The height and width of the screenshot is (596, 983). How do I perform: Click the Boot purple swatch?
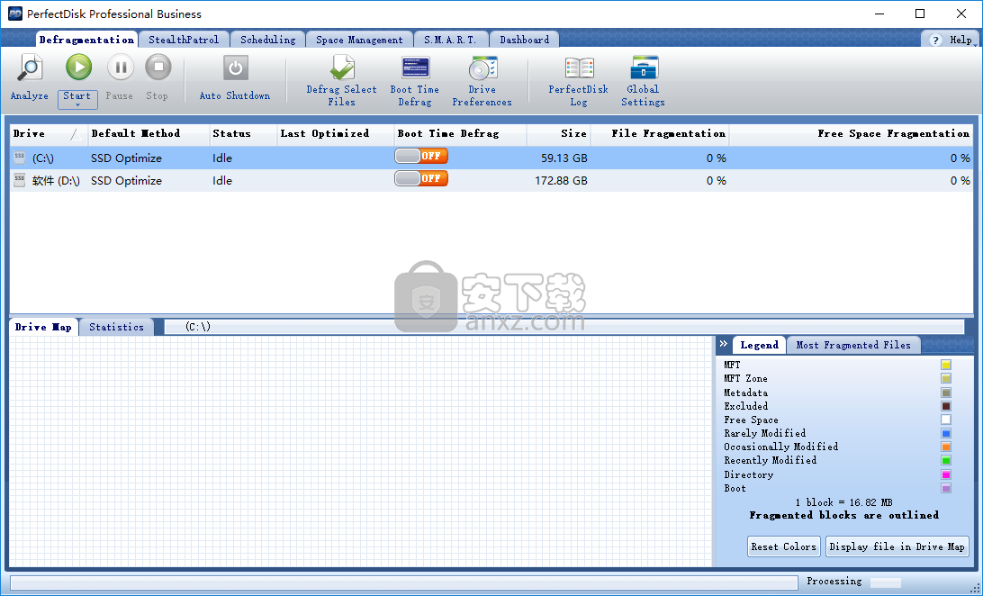[946, 488]
